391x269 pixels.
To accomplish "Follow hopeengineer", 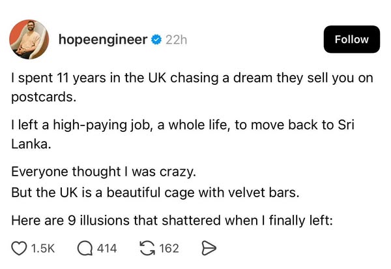I will point(351,39).
